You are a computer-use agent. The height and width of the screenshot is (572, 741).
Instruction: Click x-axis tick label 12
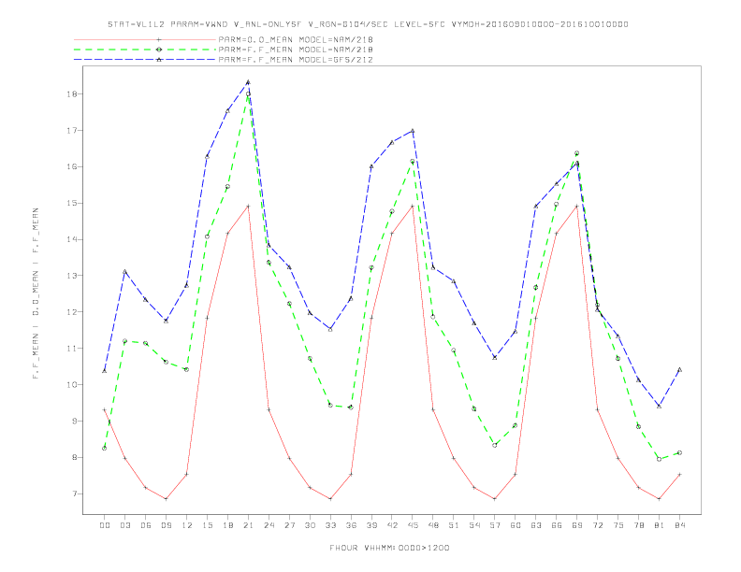187,525
